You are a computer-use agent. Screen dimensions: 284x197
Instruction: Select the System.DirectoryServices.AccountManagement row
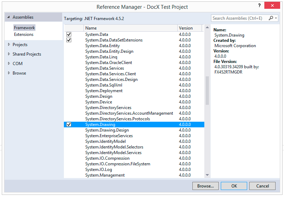point(134,113)
